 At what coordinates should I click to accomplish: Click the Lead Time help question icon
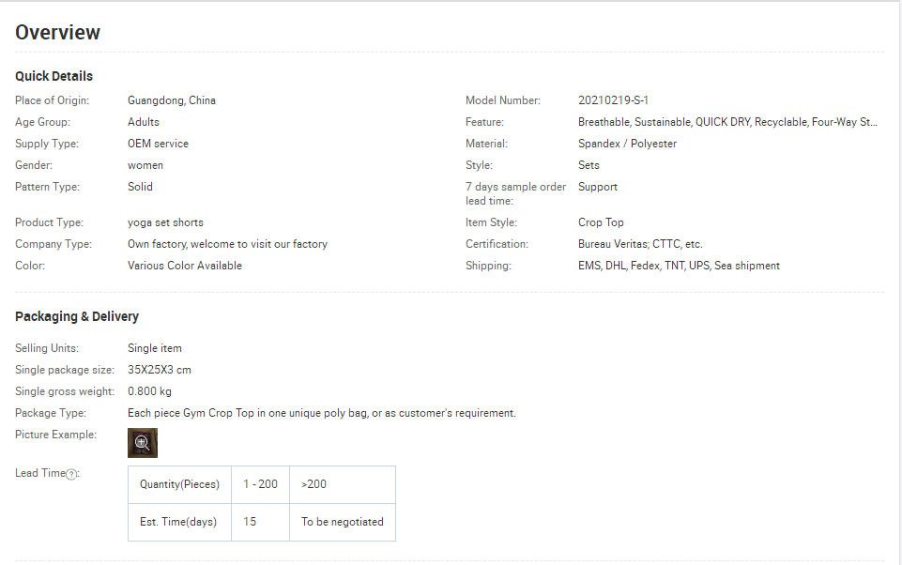tap(71, 474)
